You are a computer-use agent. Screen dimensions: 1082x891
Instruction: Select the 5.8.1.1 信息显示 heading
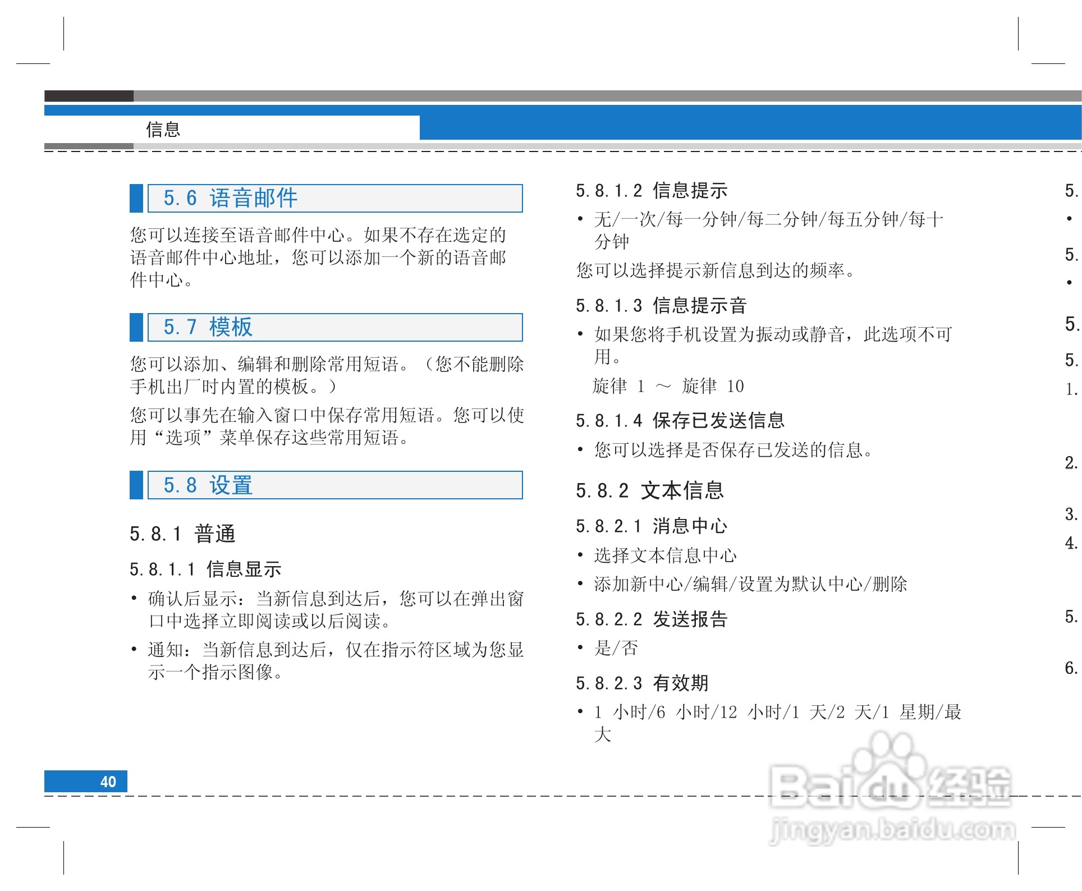(205, 569)
